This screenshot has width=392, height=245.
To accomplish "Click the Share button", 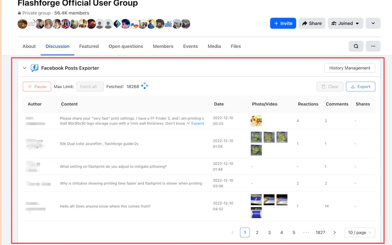I will [312, 23].
